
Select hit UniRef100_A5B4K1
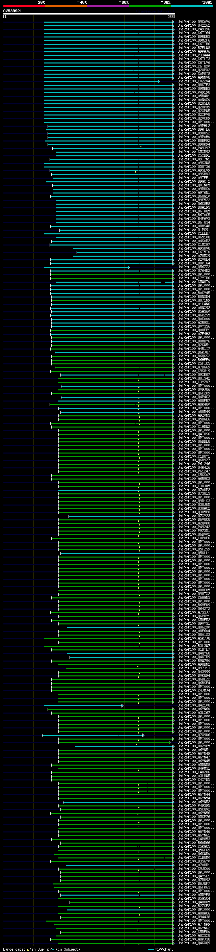194,96
